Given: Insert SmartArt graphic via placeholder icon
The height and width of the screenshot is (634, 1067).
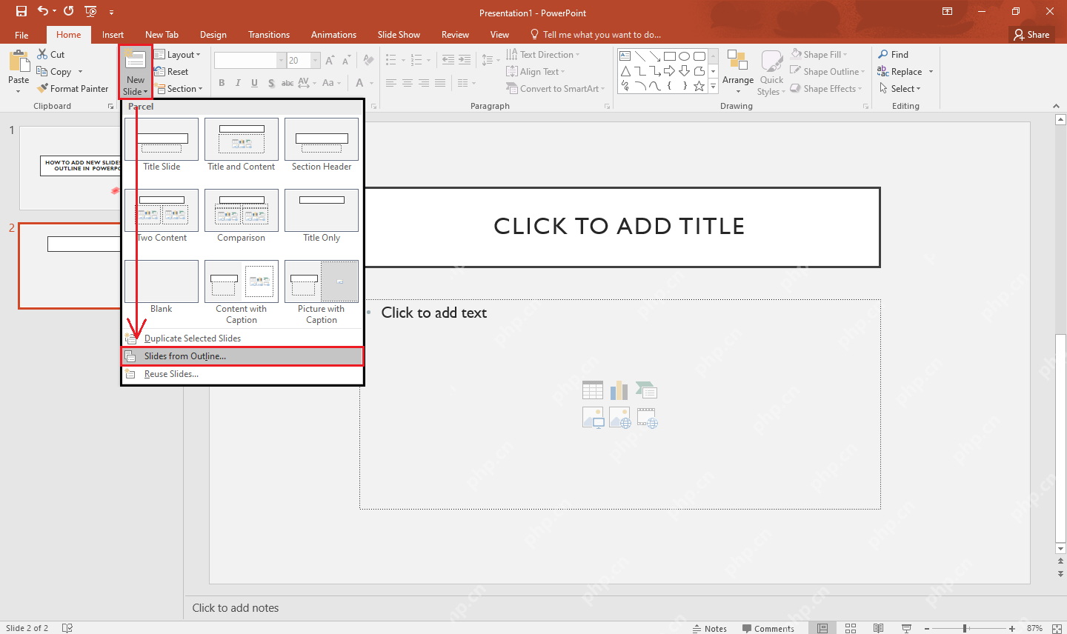Looking at the screenshot, I should coord(647,390).
